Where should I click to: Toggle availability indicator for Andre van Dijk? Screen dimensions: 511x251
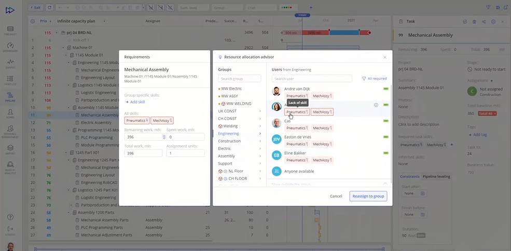pos(385,89)
